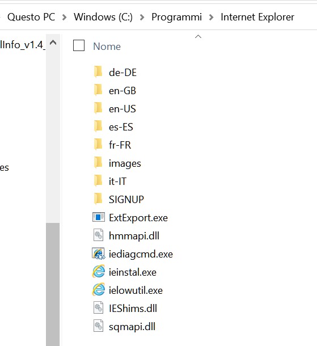Viewport: 317px width, 346px height.
Task: Click the de-DE folder icon
Action: pyautogui.click(x=98, y=72)
